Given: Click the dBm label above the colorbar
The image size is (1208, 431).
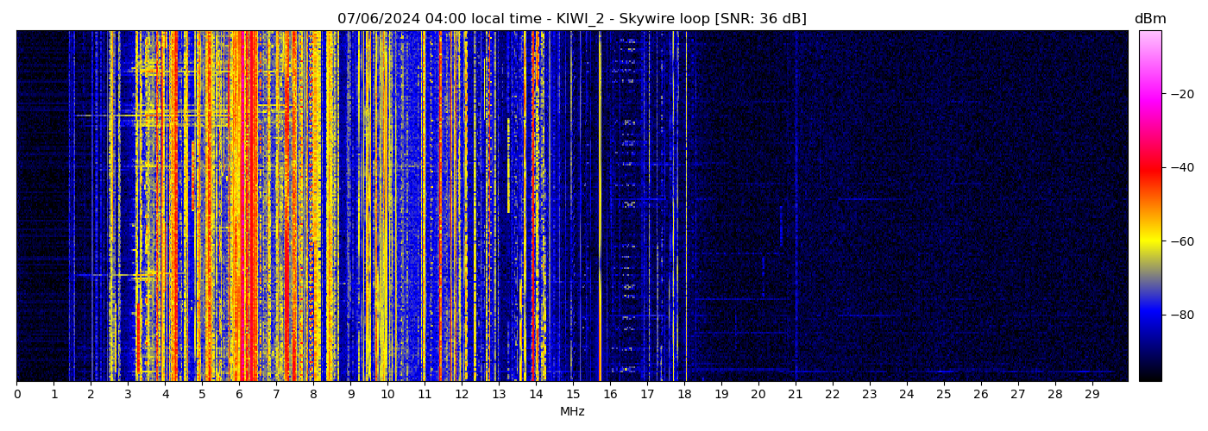Looking at the screenshot, I should (x=1150, y=19).
